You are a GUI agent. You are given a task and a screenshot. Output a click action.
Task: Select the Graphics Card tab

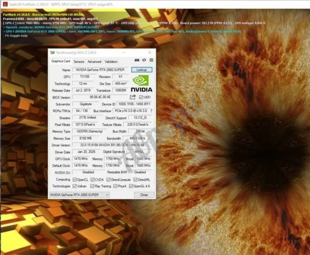[61, 61]
